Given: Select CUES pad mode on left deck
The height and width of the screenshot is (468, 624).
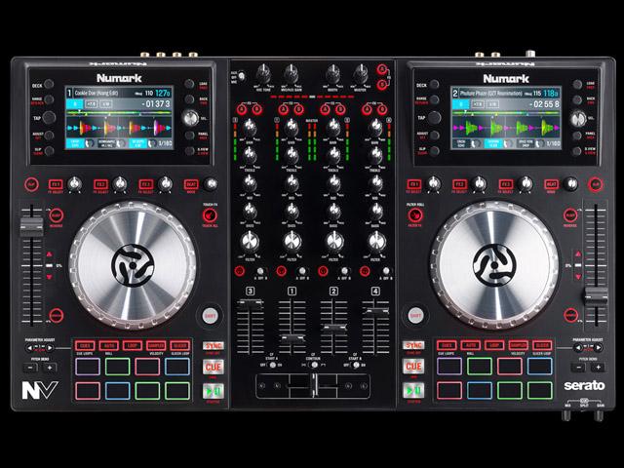Looking at the screenshot, I should click(x=84, y=345).
